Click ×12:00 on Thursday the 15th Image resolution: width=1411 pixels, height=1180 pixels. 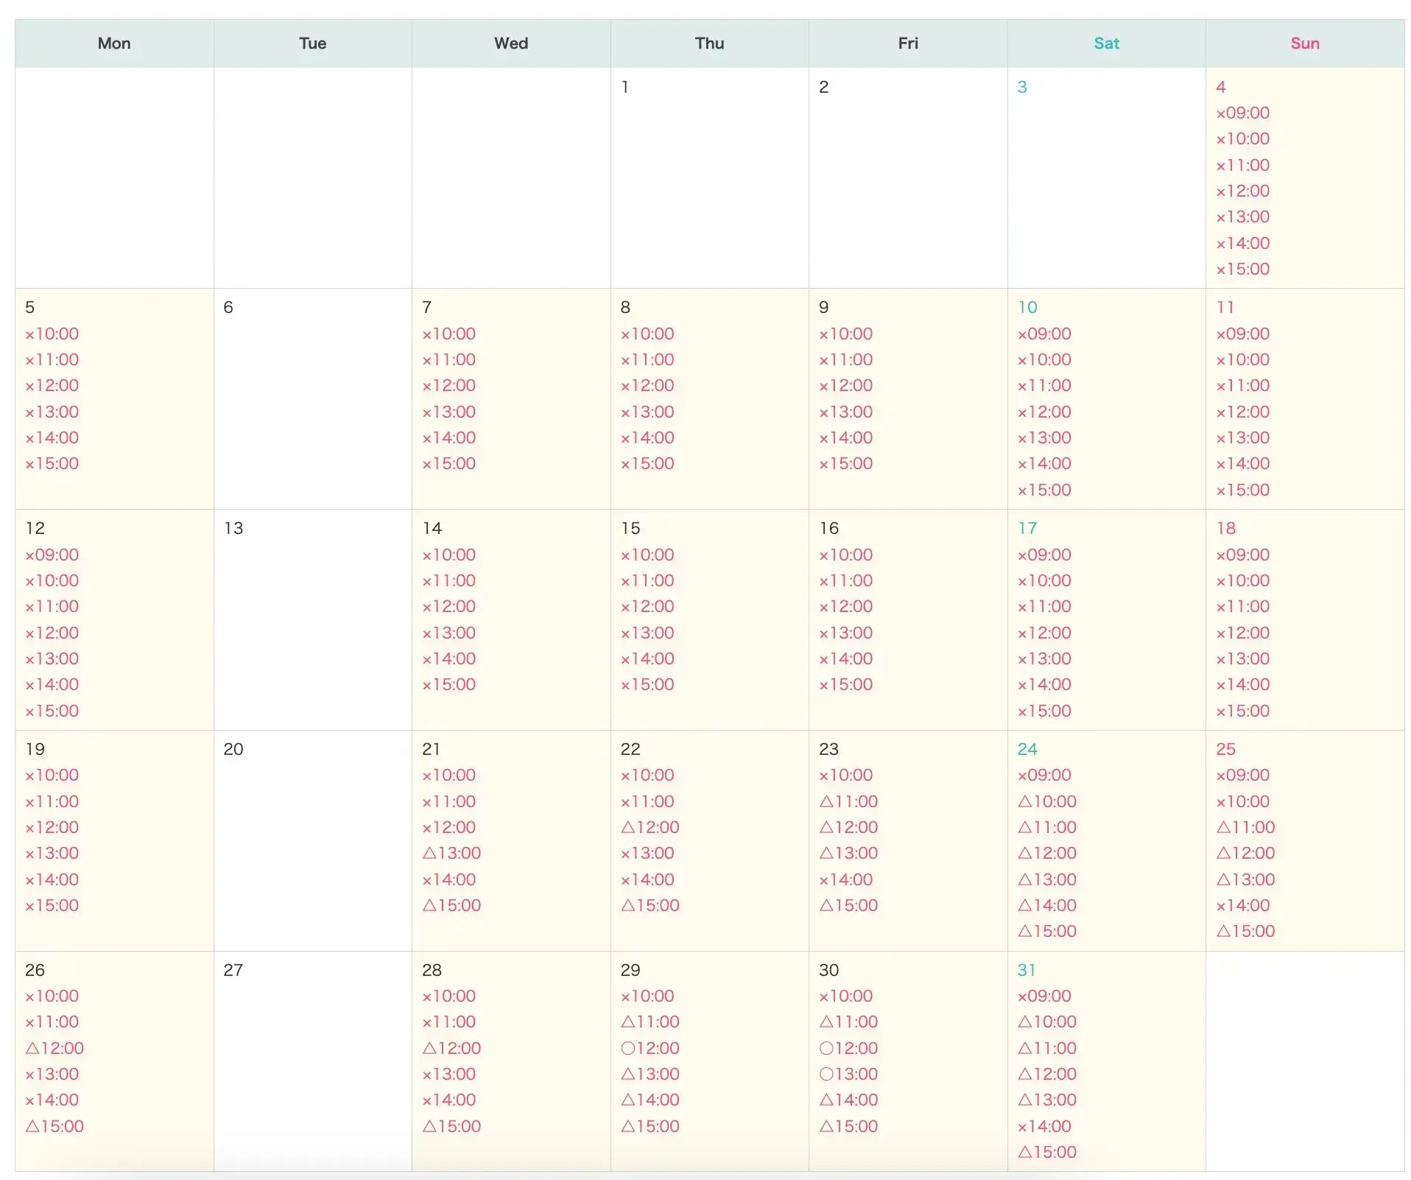[x=647, y=606]
